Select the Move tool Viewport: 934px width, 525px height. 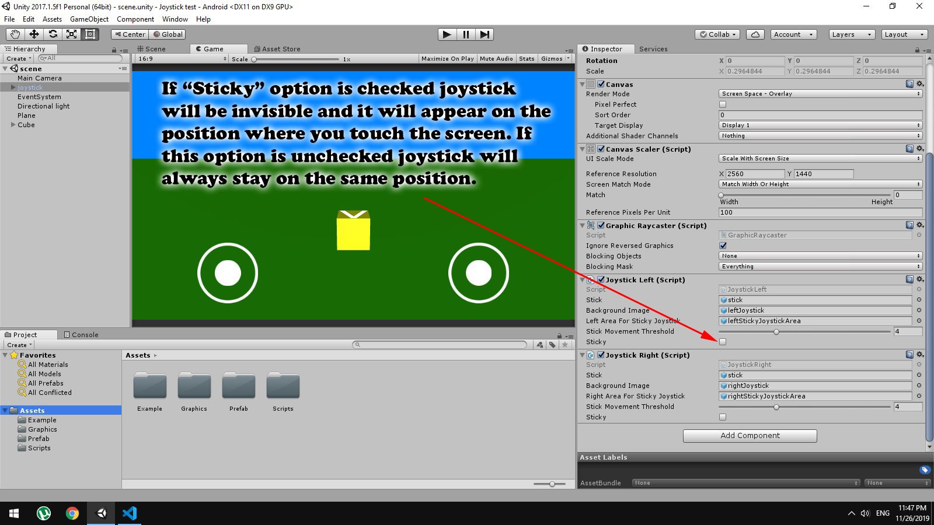pyautogui.click(x=34, y=34)
